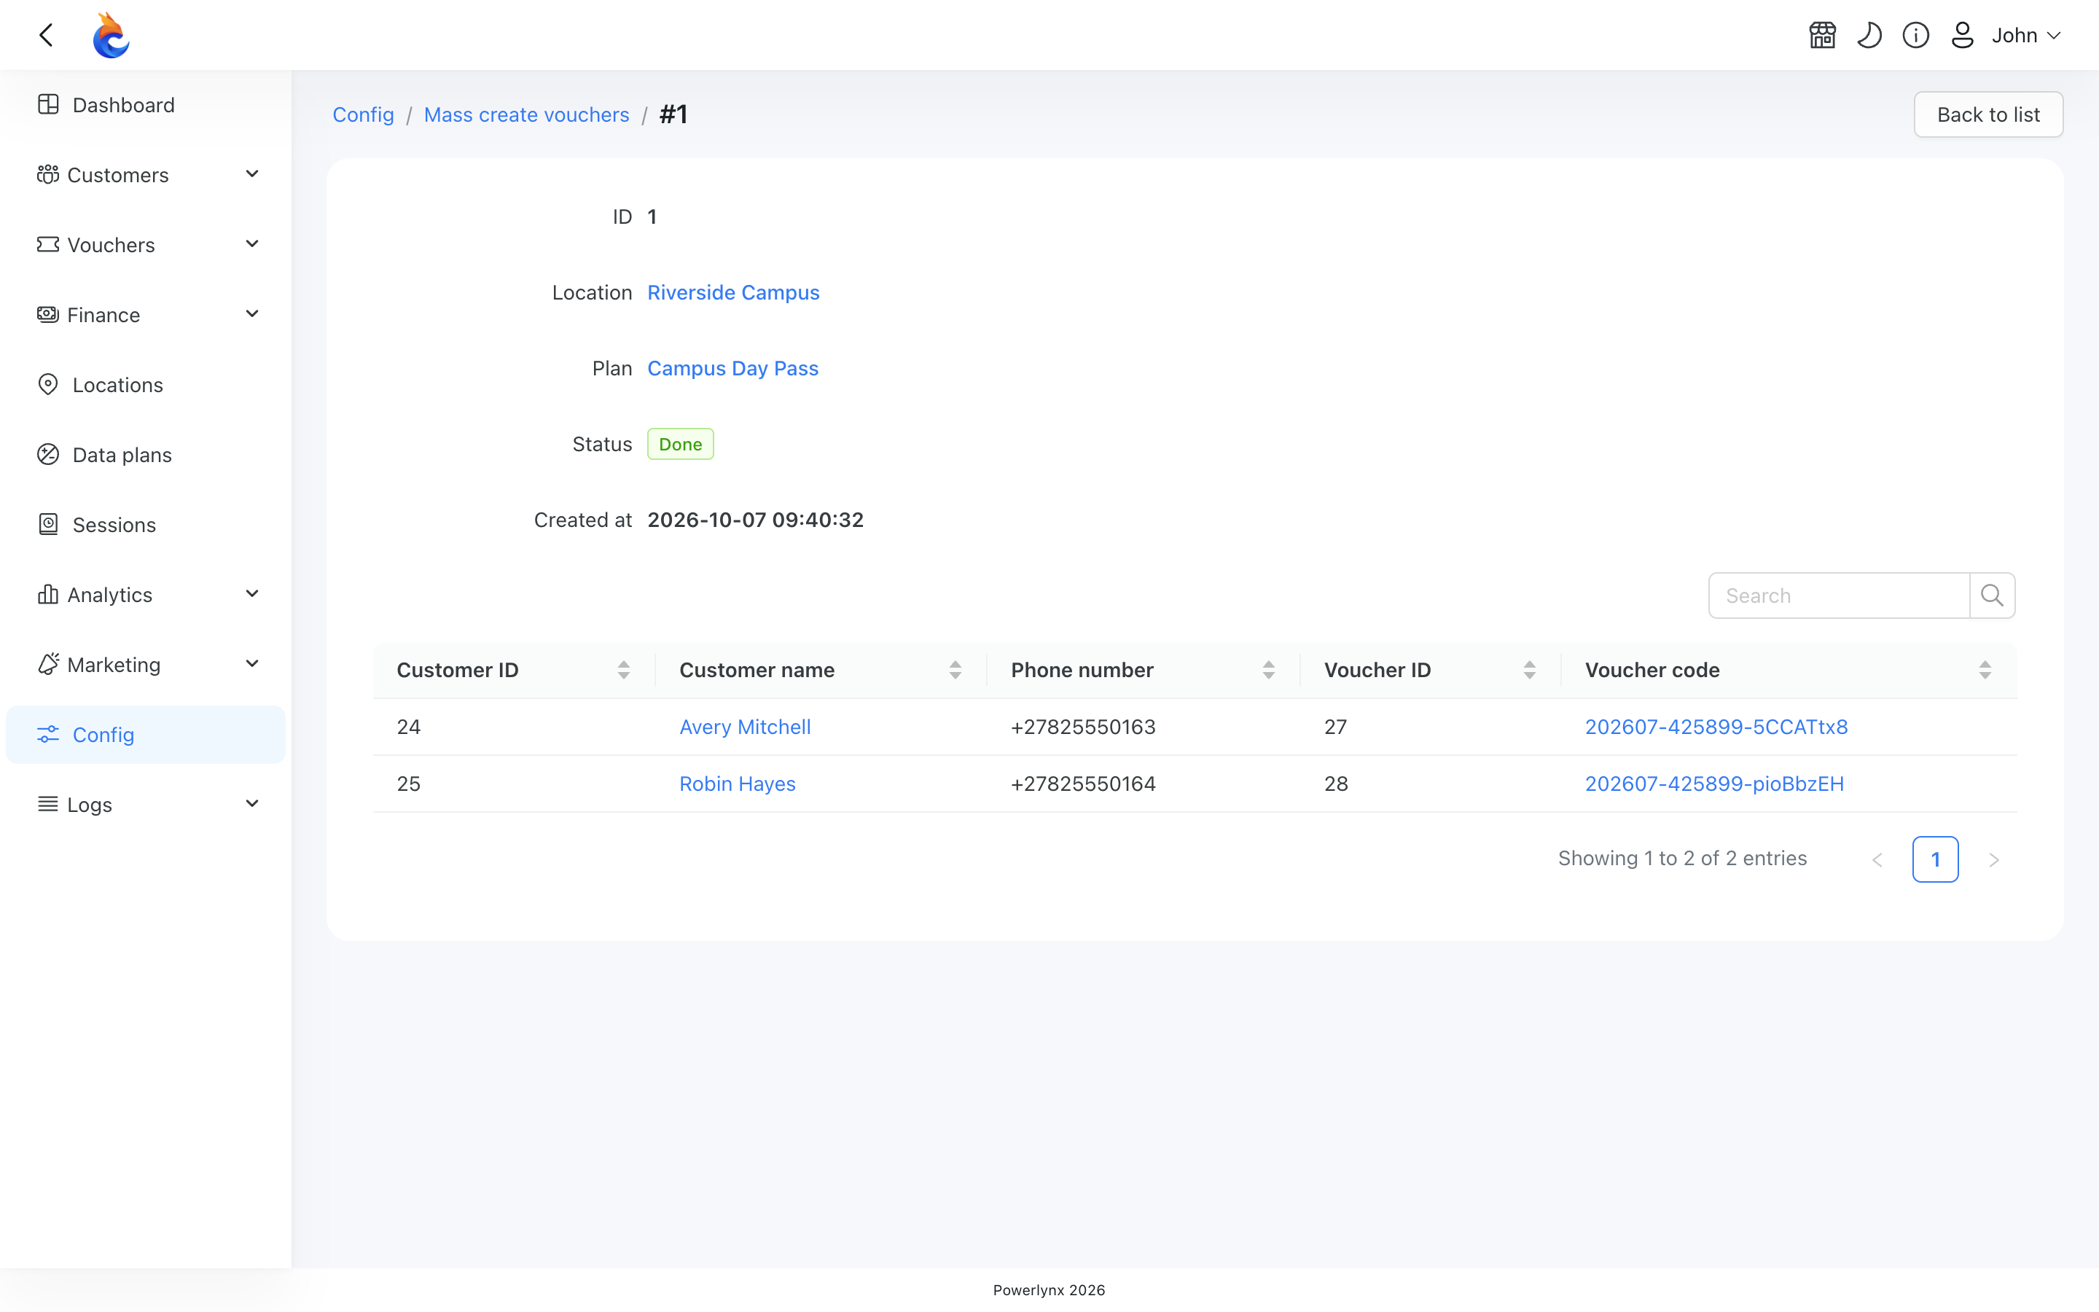Click the Marketing sidebar icon
The height and width of the screenshot is (1312, 2099).
tap(47, 664)
